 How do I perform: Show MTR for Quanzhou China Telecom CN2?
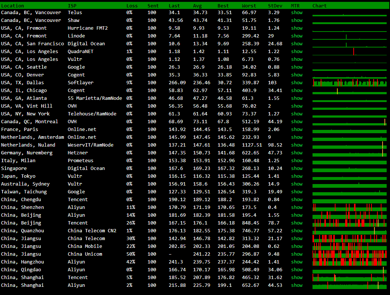pos(297,231)
